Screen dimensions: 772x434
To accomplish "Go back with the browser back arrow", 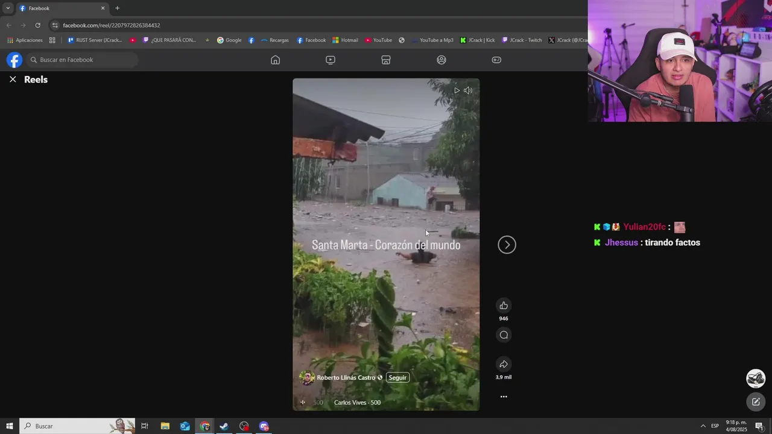I will point(9,25).
